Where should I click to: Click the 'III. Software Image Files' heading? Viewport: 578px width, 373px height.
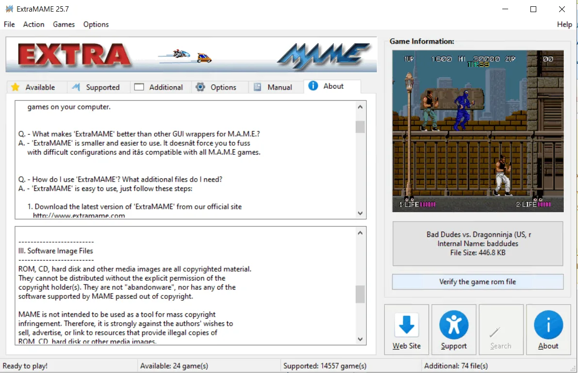click(x=56, y=251)
